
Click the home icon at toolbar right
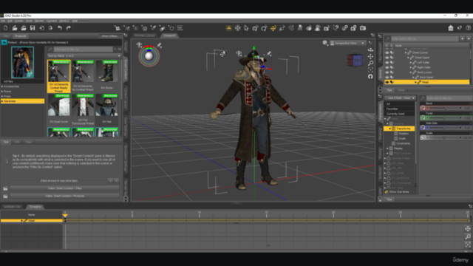(451, 28)
